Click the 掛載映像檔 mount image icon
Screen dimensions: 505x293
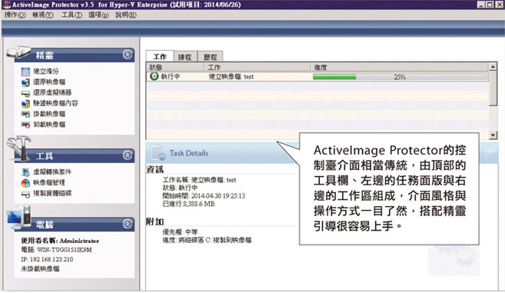(25, 115)
